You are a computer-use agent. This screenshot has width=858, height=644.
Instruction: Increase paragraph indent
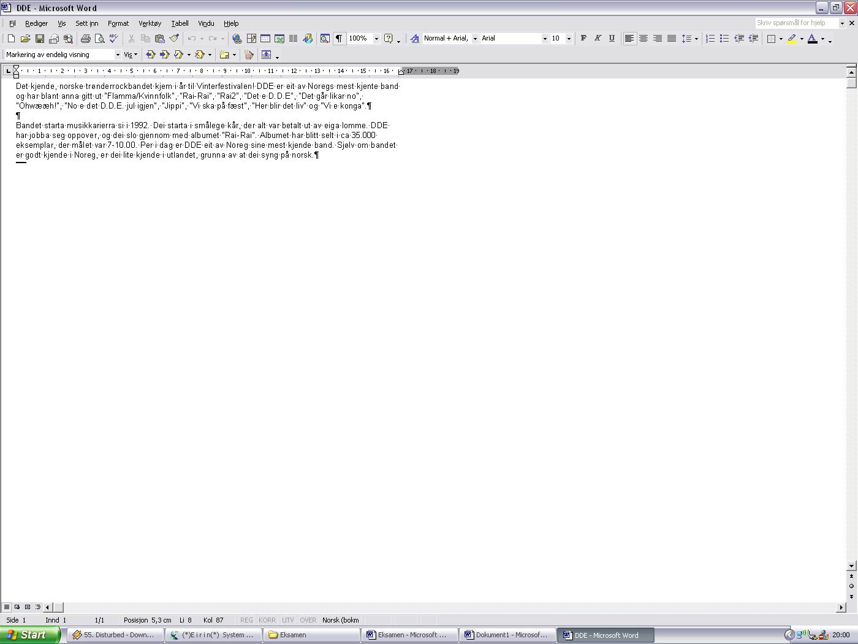tap(754, 39)
